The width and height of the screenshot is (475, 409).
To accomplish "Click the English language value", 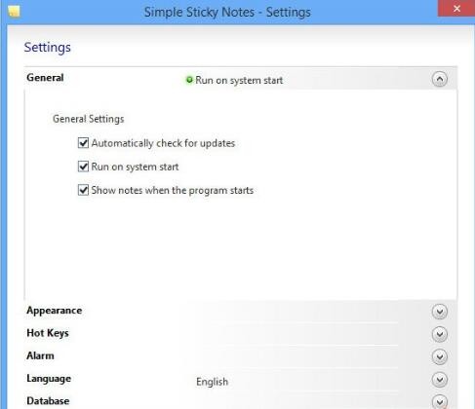I will tap(212, 382).
